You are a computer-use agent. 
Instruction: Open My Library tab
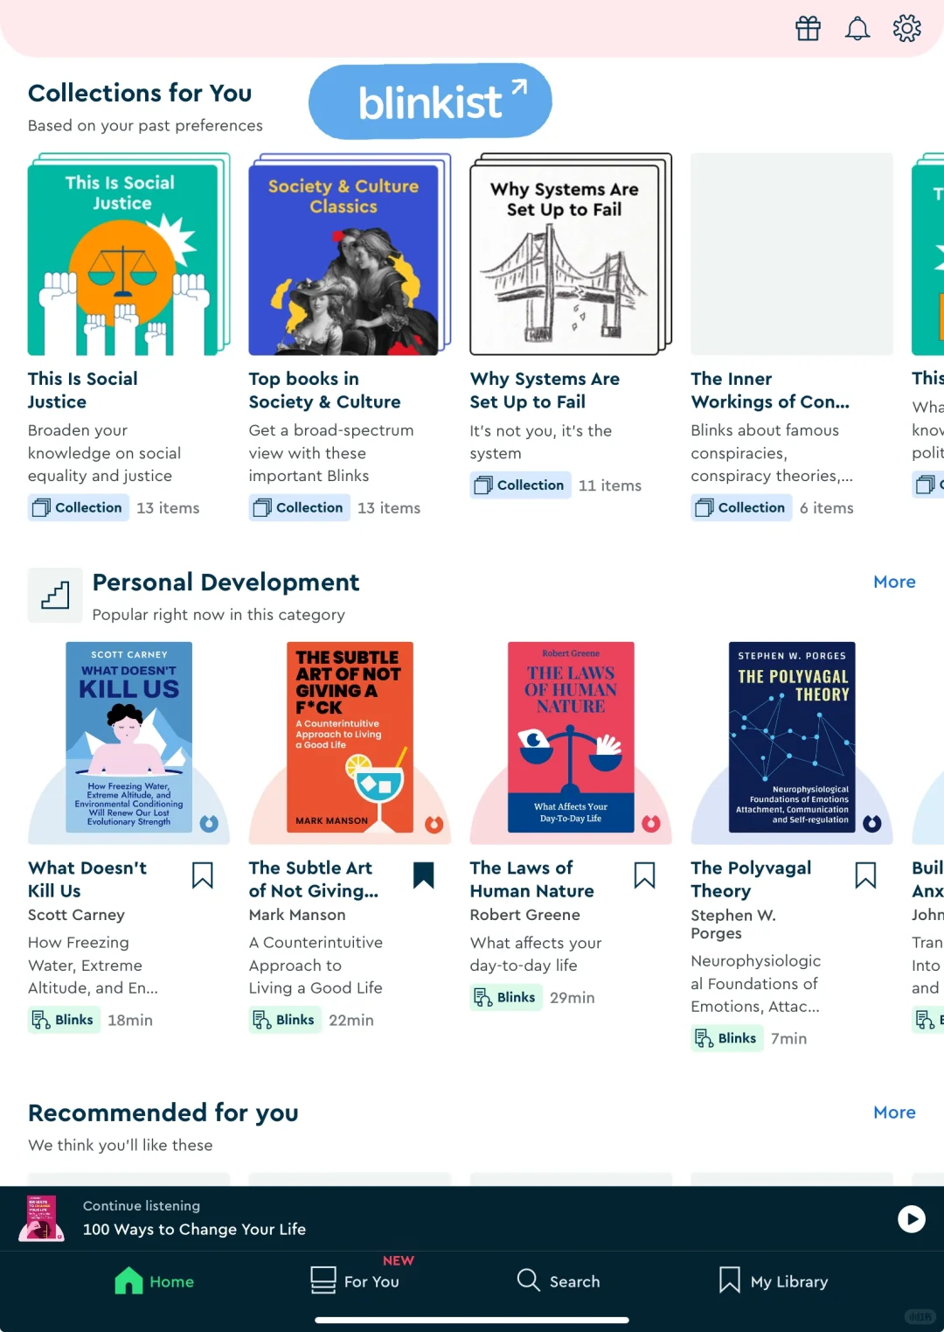773,1281
